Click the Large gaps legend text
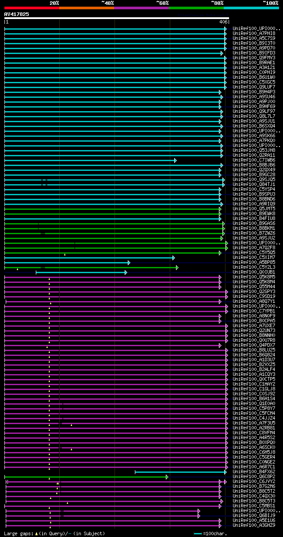Screen dimensions: 283x537 (55, 533)
